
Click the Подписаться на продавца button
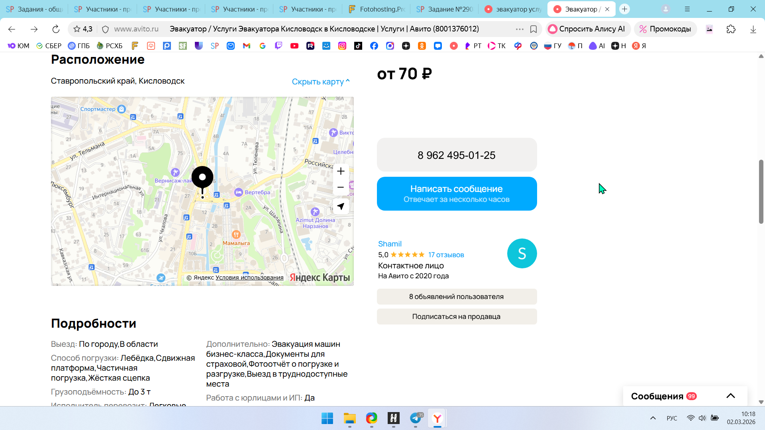(x=457, y=317)
